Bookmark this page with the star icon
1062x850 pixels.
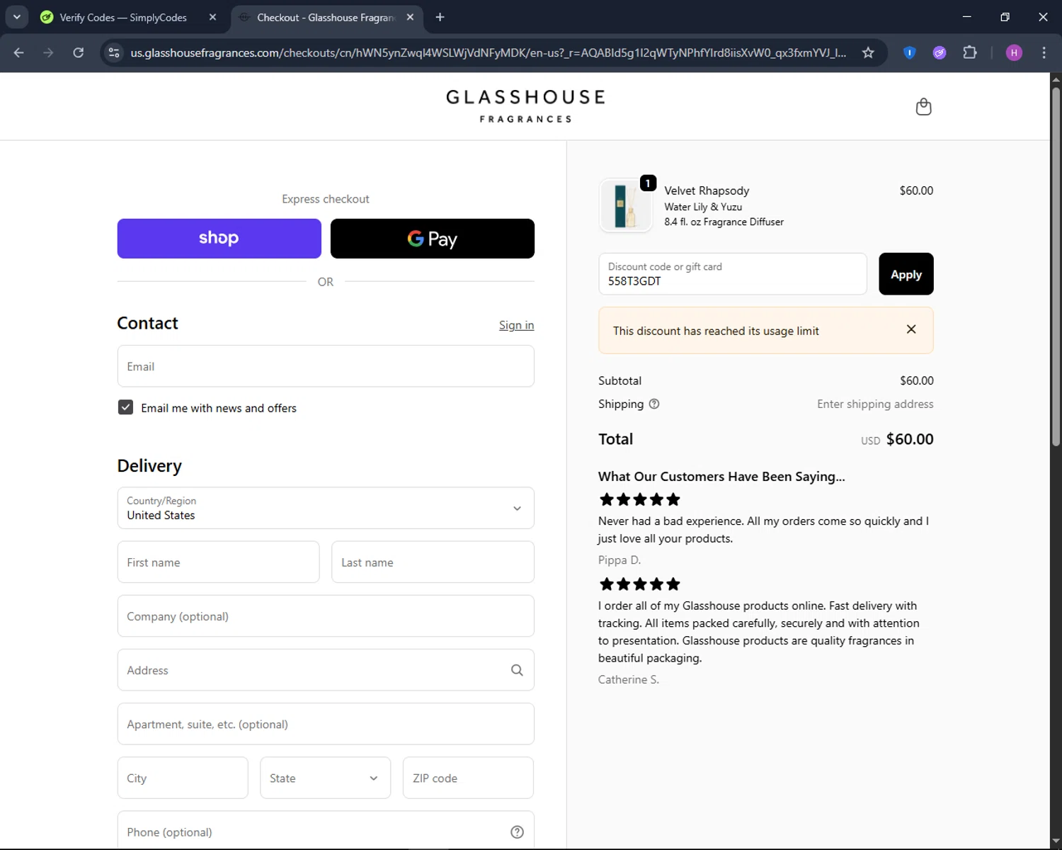868,52
